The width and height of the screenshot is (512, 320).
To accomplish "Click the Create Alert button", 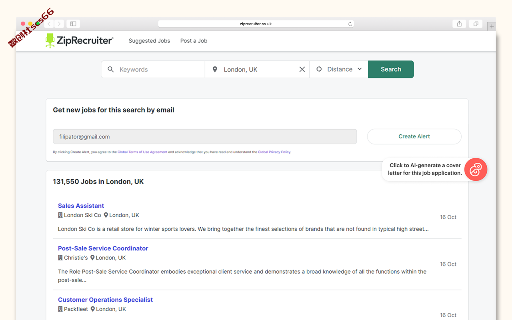I will pos(414,136).
